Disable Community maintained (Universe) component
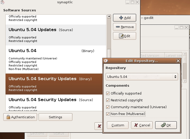The width and height of the screenshot is (190, 139). tap(108, 107)
